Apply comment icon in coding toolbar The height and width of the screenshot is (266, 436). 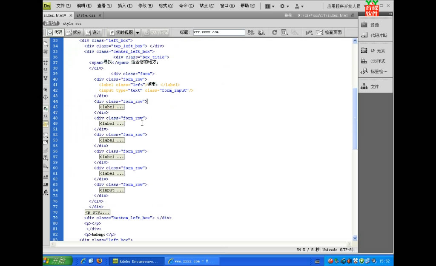[x=46, y=135]
